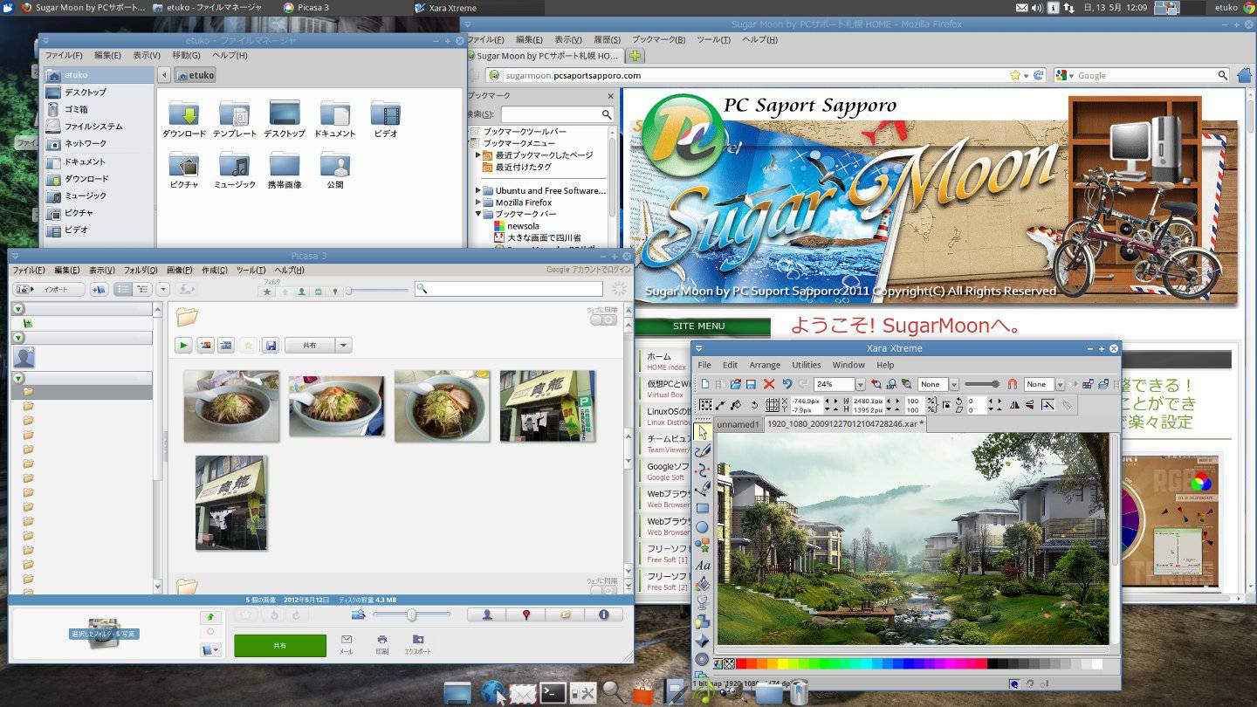Select the Transparency glass tool in Xara Xtreme
The height and width of the screenshot is (707, 1257).
click(703, 603)
